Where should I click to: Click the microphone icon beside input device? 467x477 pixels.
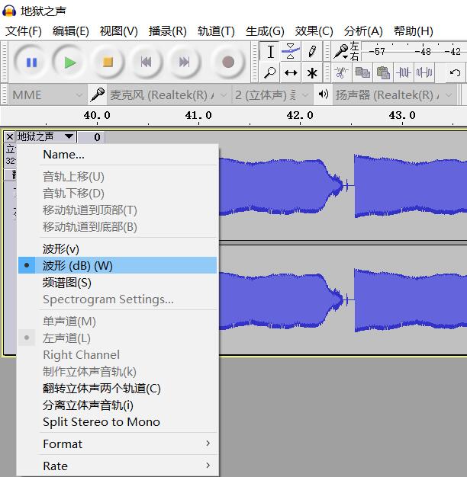(x=98, y=95)
